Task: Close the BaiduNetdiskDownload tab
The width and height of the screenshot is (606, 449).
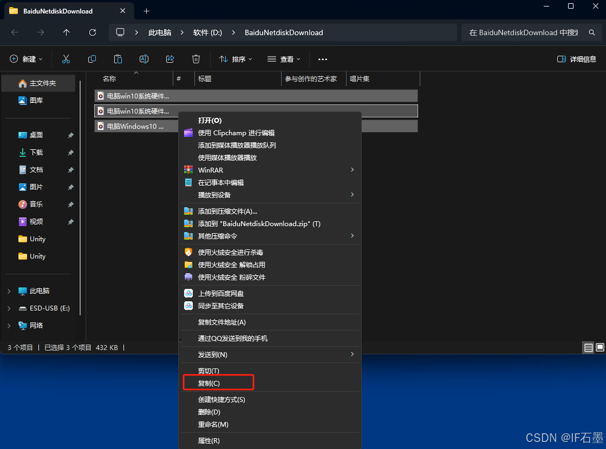Action: (122, 11)
